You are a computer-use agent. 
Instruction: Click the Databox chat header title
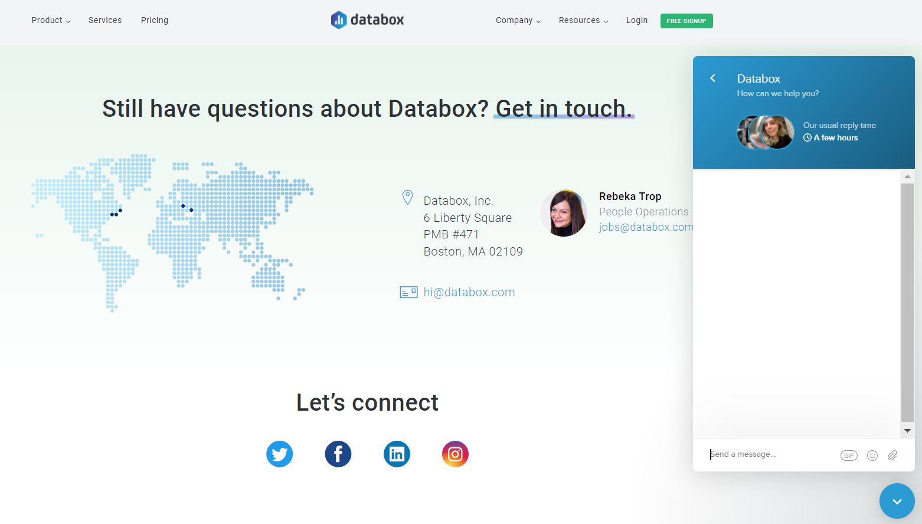758,78
